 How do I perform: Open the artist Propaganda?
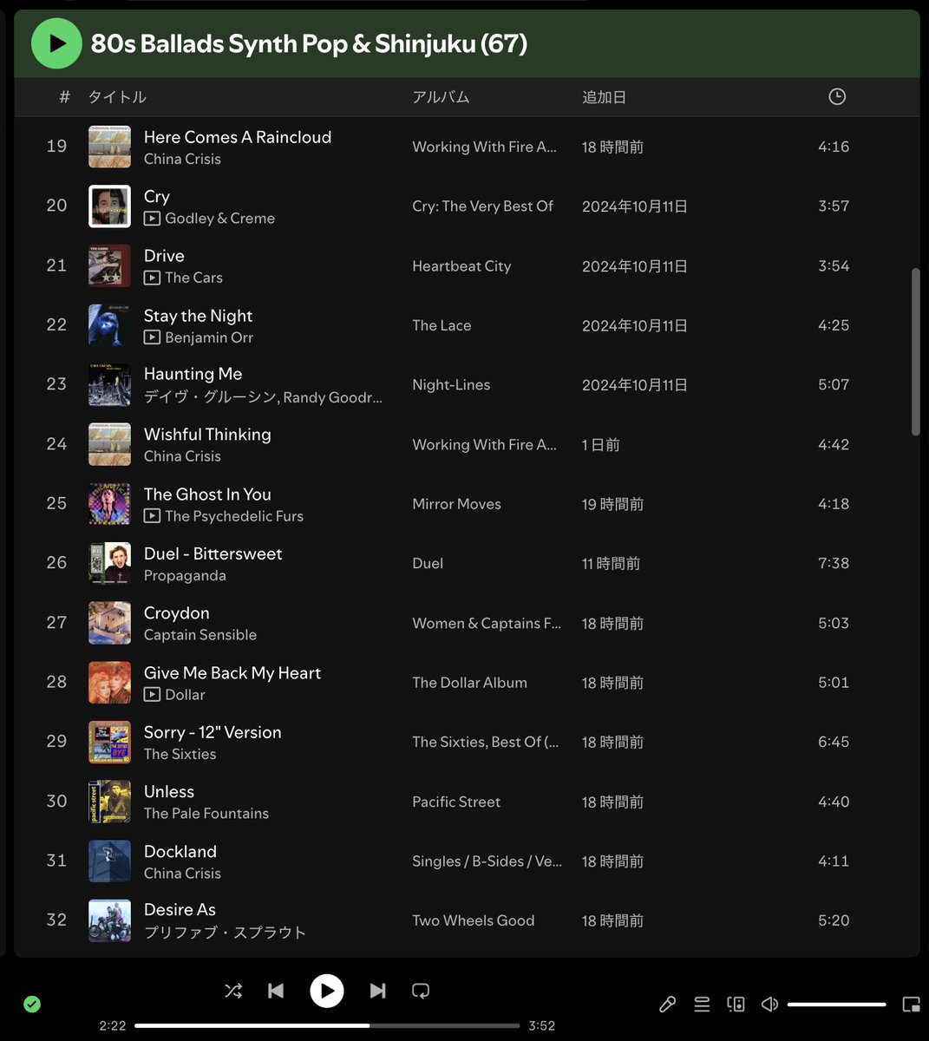[185, 576]
